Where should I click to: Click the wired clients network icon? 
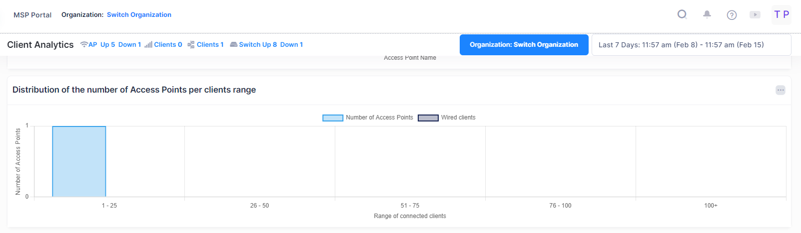pos(191,45)
